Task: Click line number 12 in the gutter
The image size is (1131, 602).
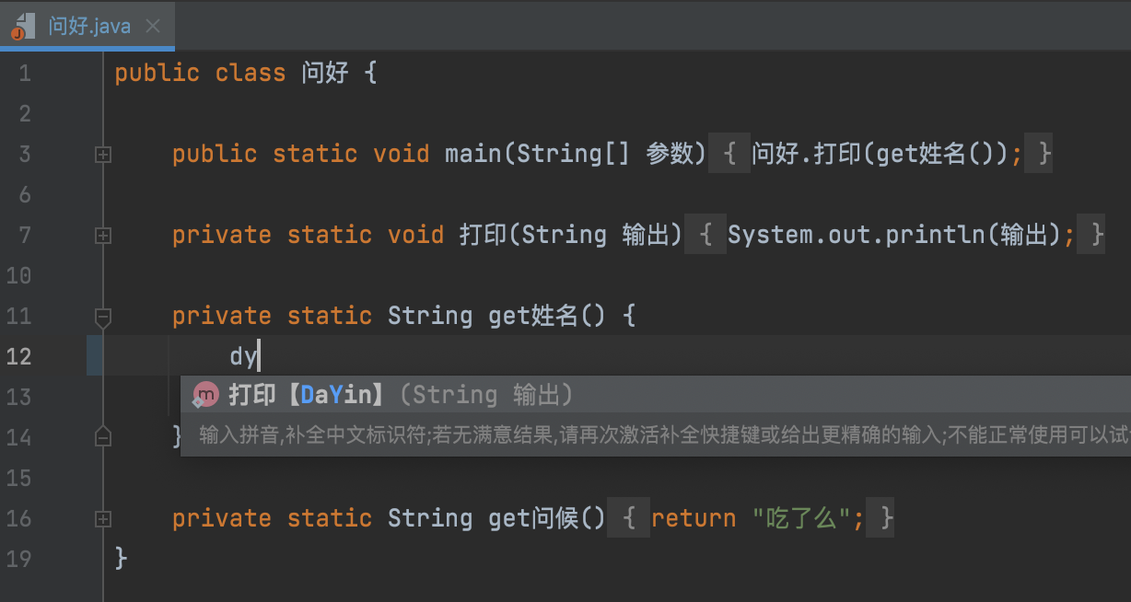Action: coord(19,356)
